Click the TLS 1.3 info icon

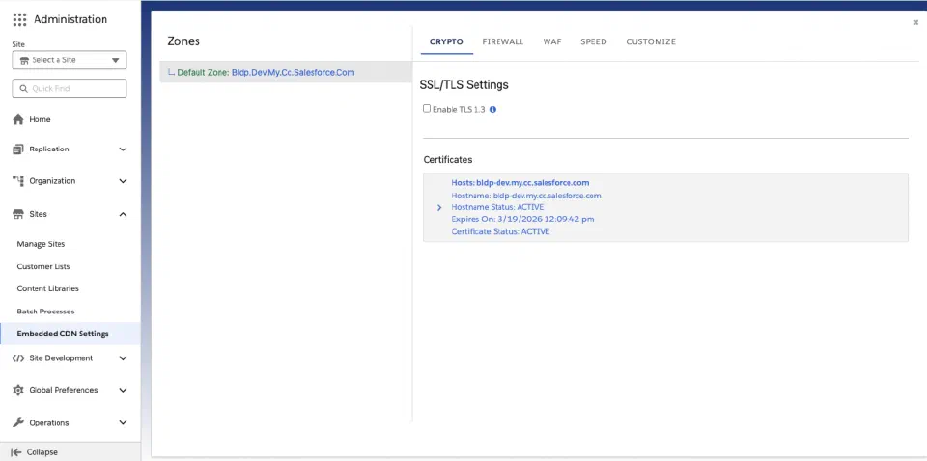492,109
